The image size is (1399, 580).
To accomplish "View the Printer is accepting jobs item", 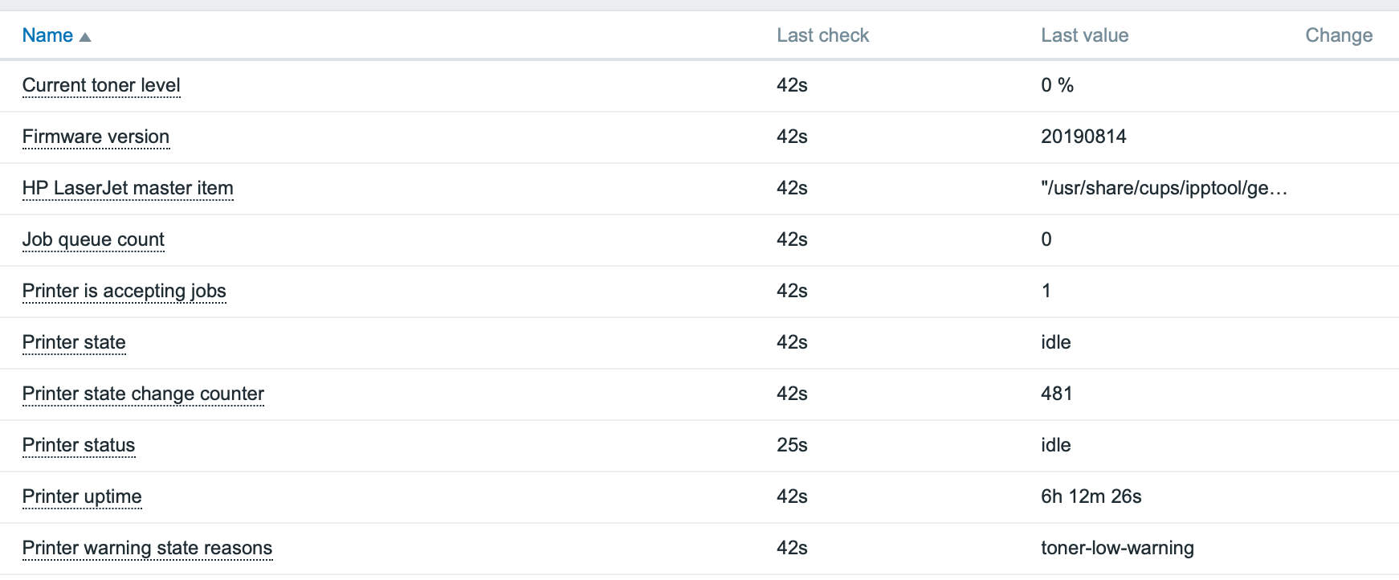I will [x=124, y=291].
